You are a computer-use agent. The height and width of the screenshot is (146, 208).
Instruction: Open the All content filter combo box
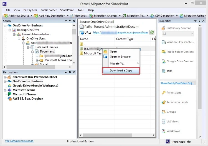coord(177,34)
